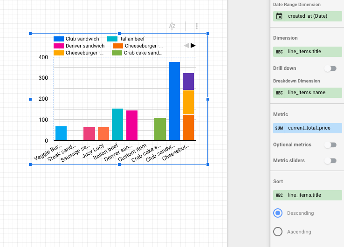This screenshot has height=247, width=344.
Task: Open the created_at (Date) field chip
Action: 308,16
